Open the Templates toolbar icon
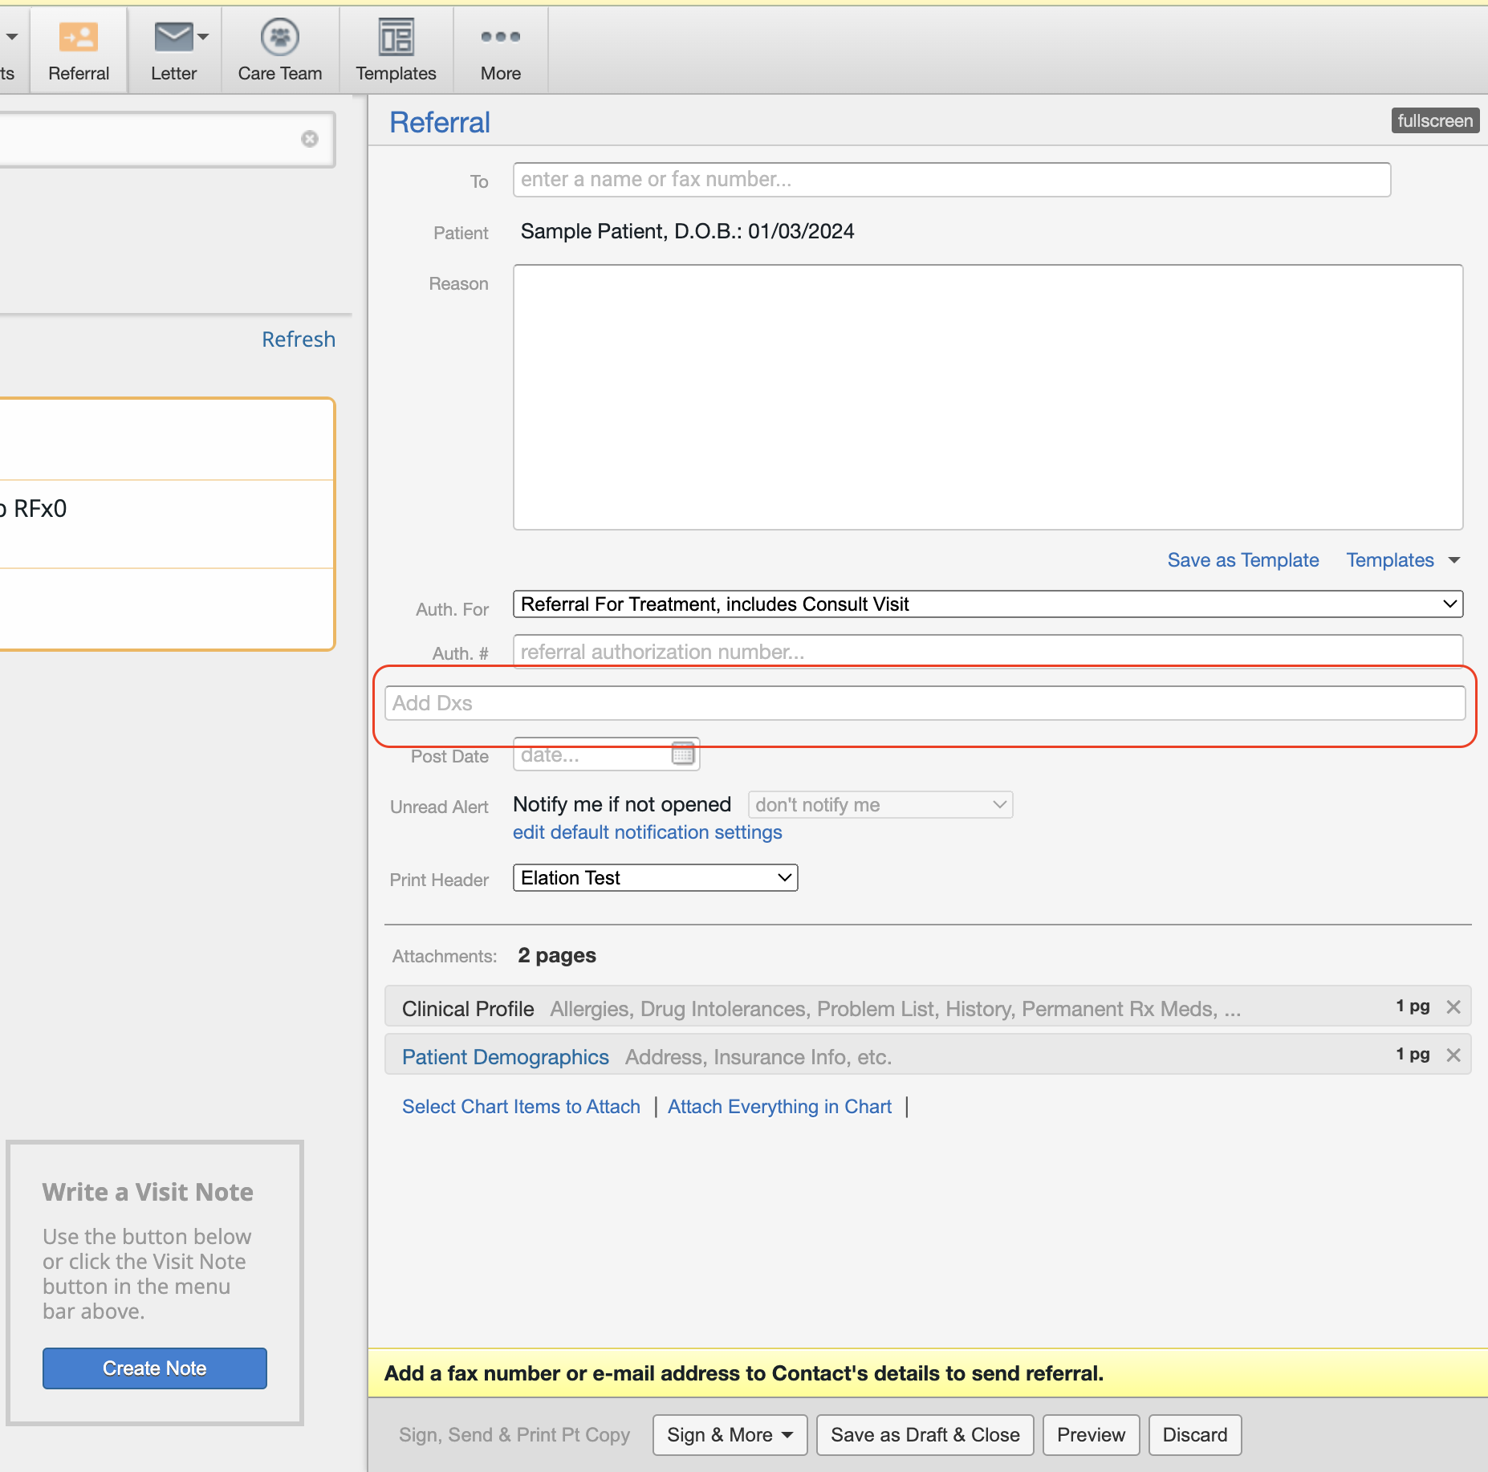Image resolution: width=1488 pixels, height=1472 pixels. [x=396, y=51]
